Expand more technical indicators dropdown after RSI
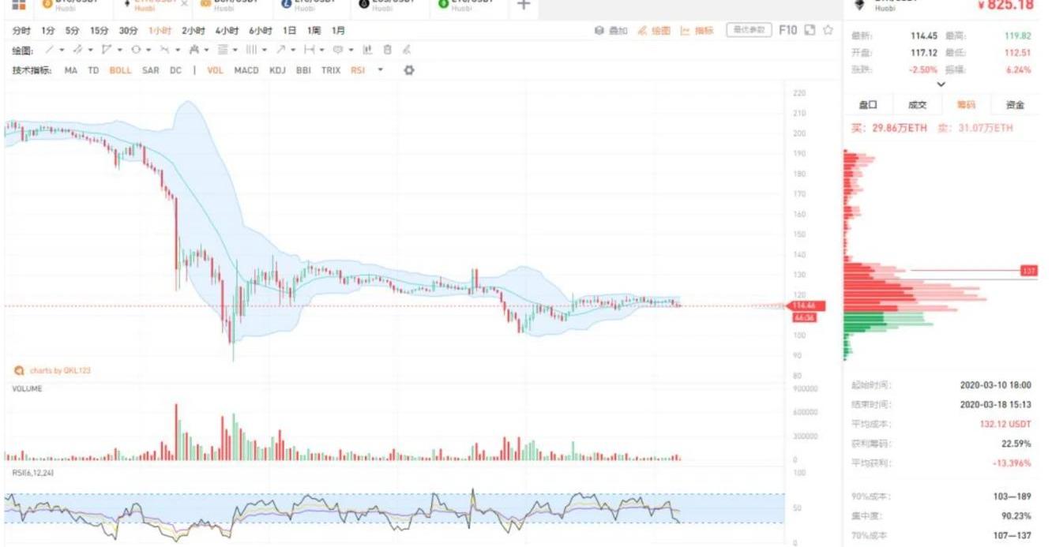 tap(381, 70)
